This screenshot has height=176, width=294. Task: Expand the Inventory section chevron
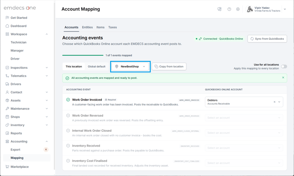pyautogui.click(x=47, y=125)
